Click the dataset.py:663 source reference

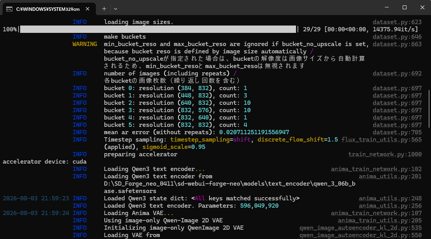[397, 44]
